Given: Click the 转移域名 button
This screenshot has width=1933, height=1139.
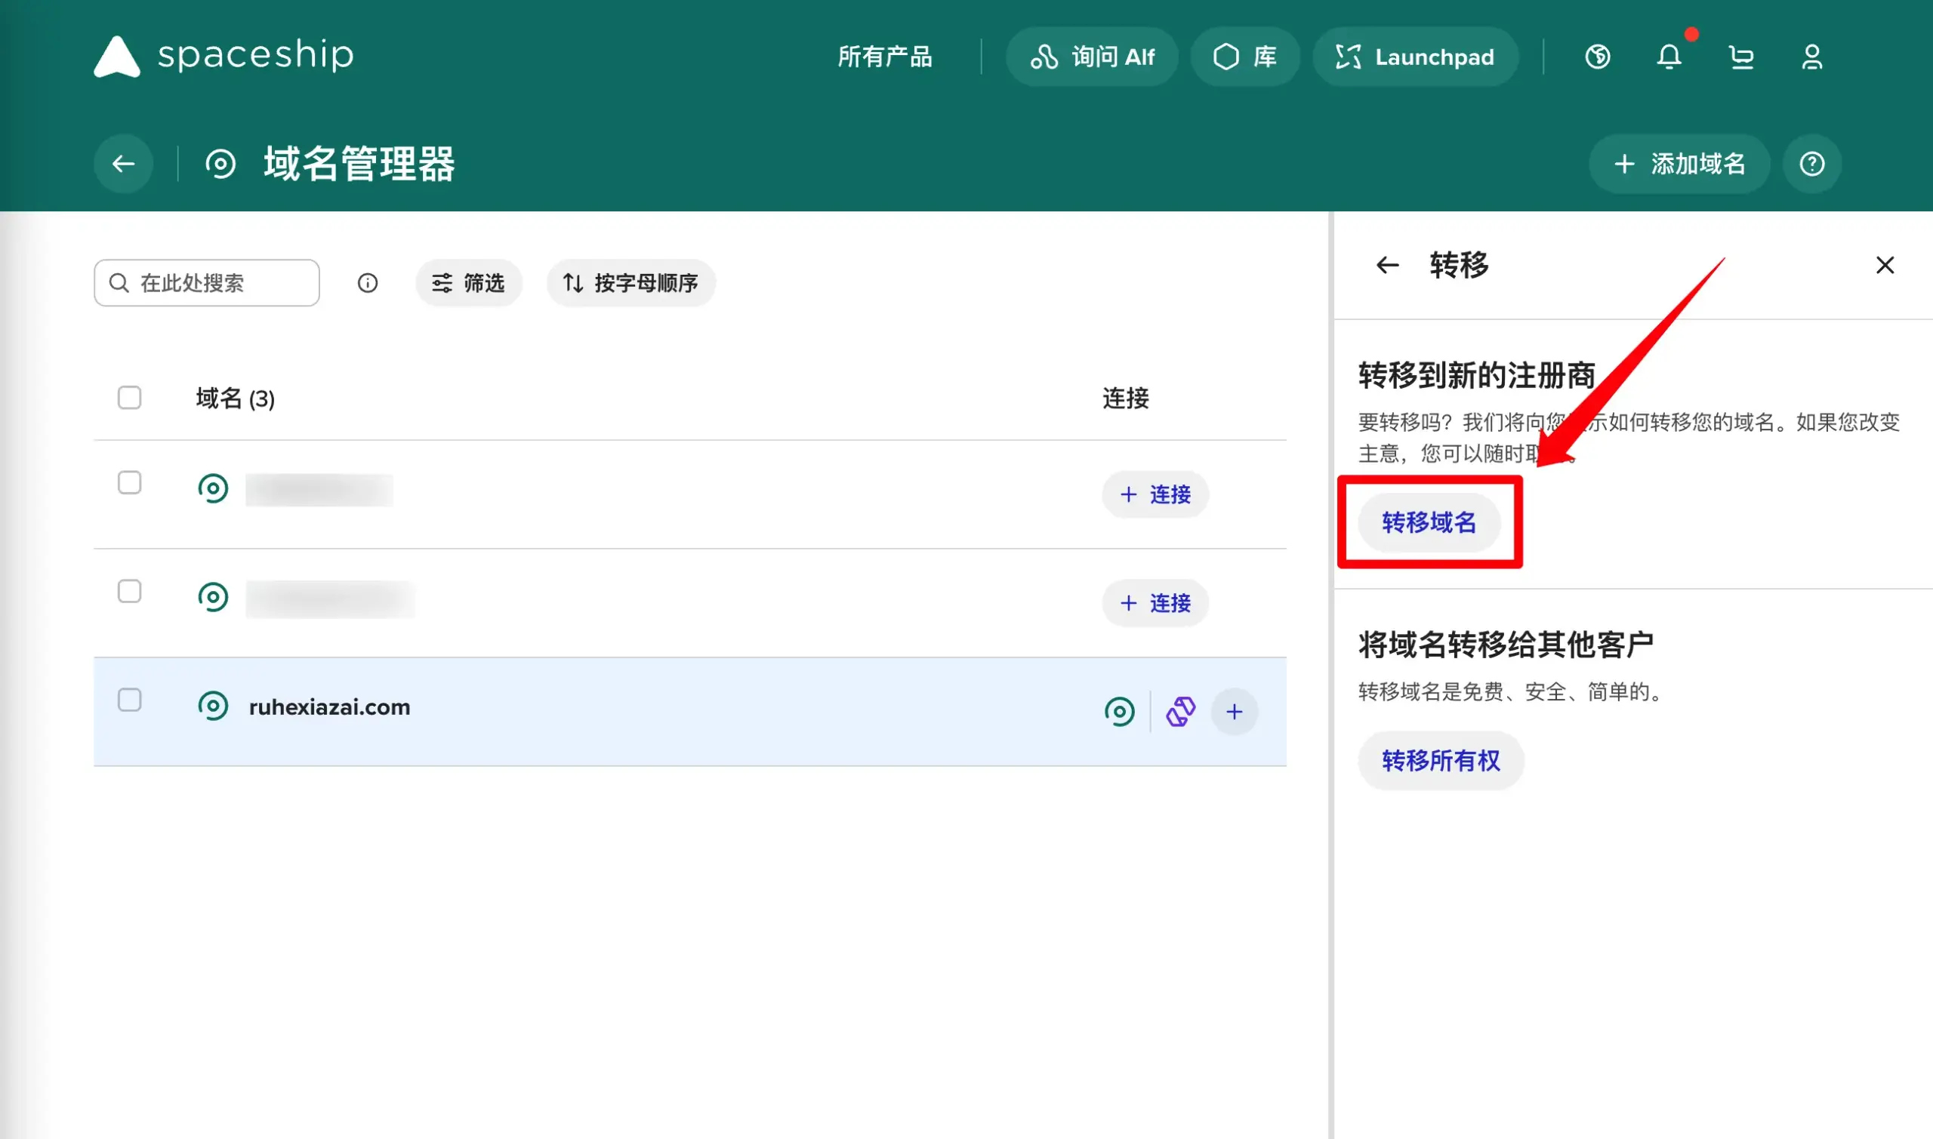Looking at the screenshot, I should (x=1429, y=522).
